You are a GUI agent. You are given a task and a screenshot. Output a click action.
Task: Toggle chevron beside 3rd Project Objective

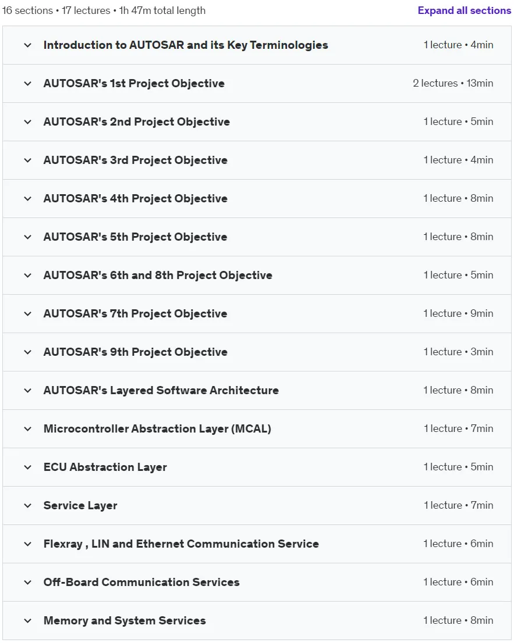27,160
